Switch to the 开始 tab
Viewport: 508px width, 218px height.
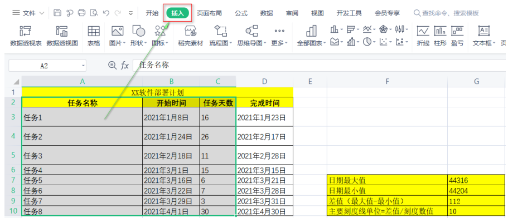click(x=152, y=13)
